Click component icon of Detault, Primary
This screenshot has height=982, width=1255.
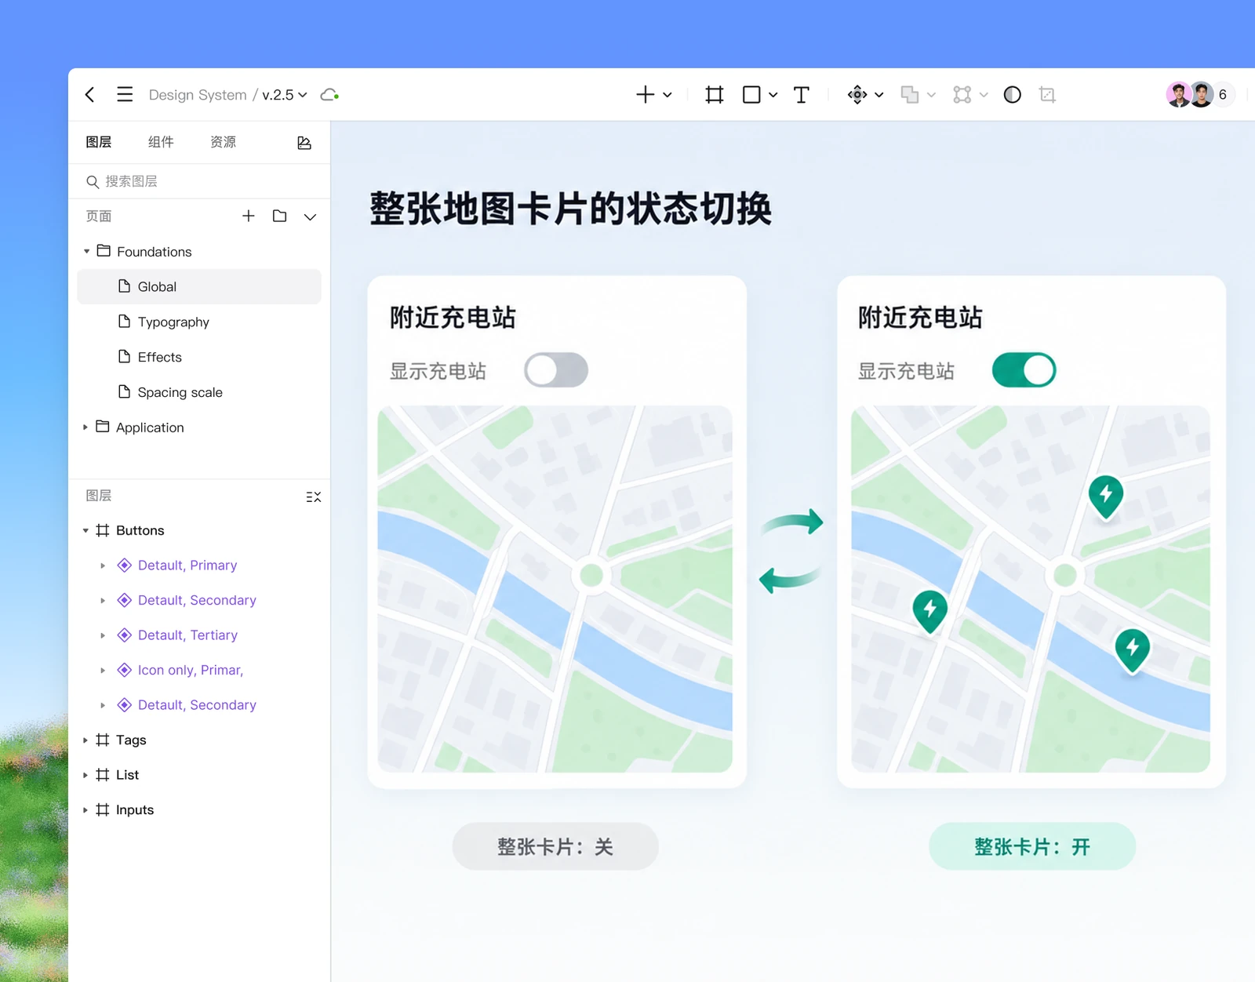(124, 565)
